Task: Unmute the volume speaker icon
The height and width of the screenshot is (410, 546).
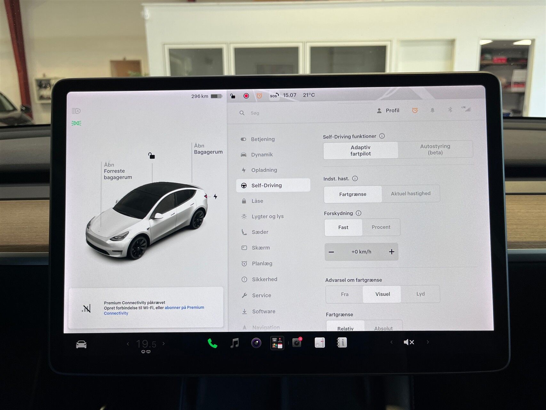Action: [x=409, y=342]
